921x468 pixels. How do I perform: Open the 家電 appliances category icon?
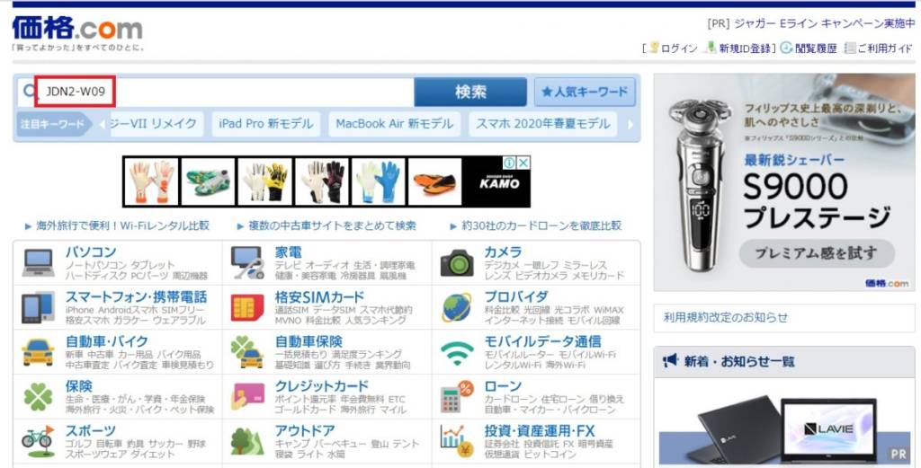(x=247, y=262)
